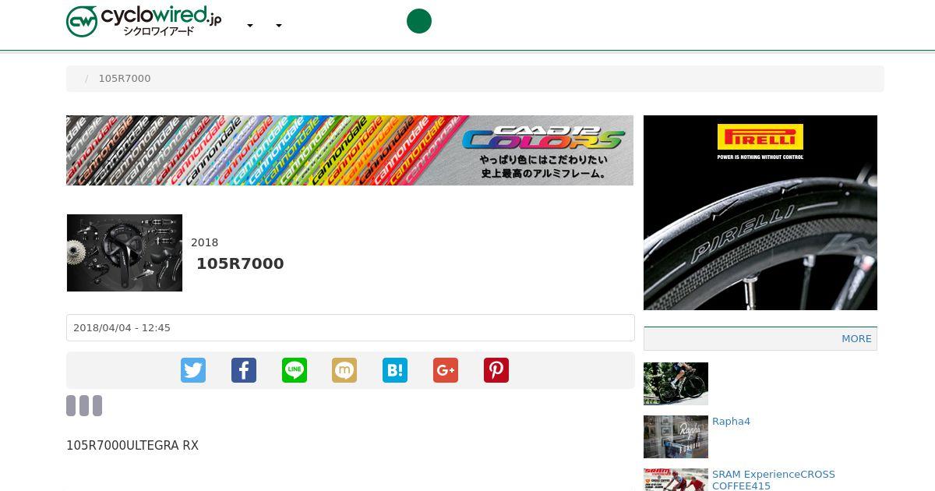Screen dimensions: 935x491
Task: Share article on Mastodon
Action: 344,370
